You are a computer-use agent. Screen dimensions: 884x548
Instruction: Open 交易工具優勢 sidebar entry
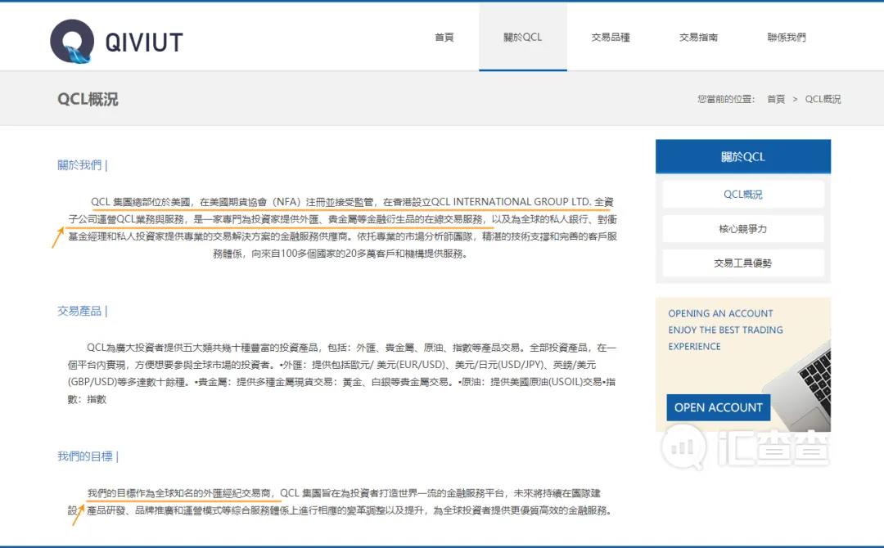pyautogui.click(x=743, y=263)
